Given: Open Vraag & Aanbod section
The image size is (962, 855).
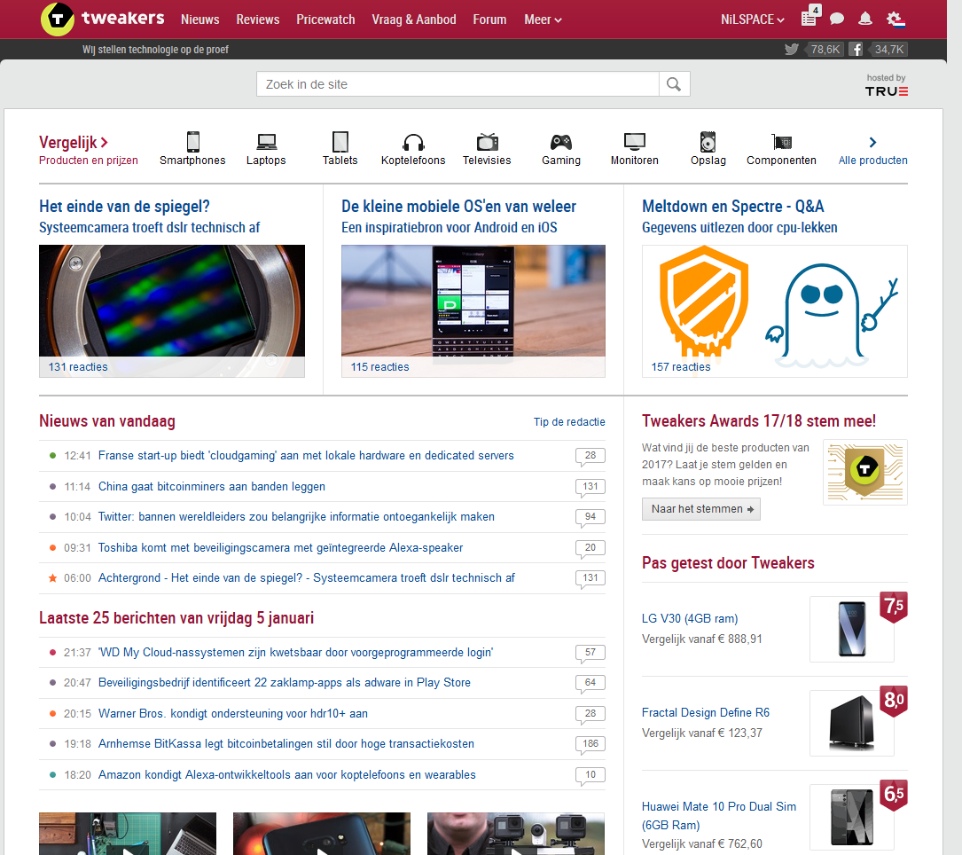Looking at the screenshot, I should 414,20.
